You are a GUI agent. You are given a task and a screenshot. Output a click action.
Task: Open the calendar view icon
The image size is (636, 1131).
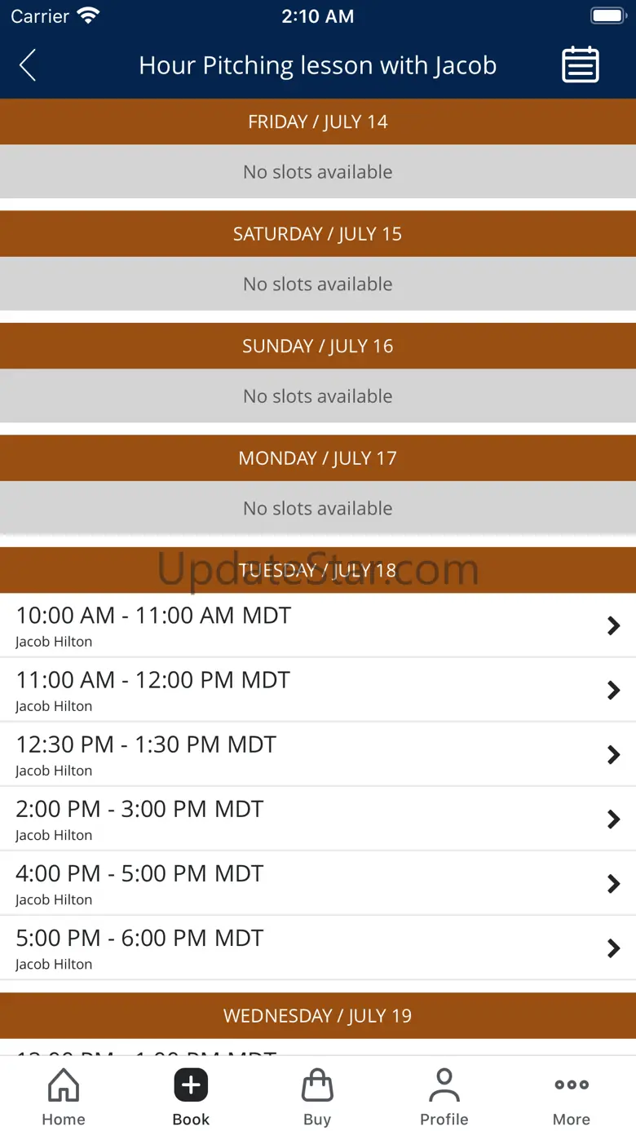581,65
